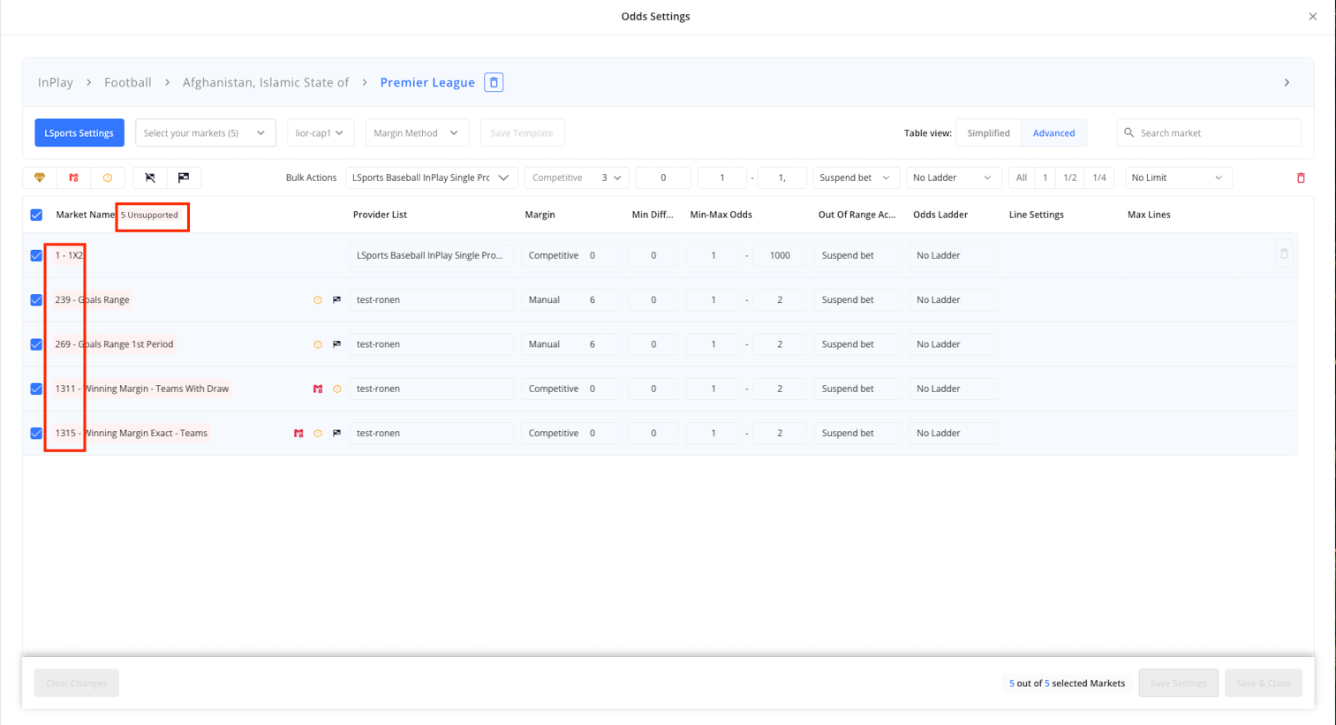The image size is (1336, 725).
Task: Select the 1/2 line settings option
Action: (x=1069, y=177)
